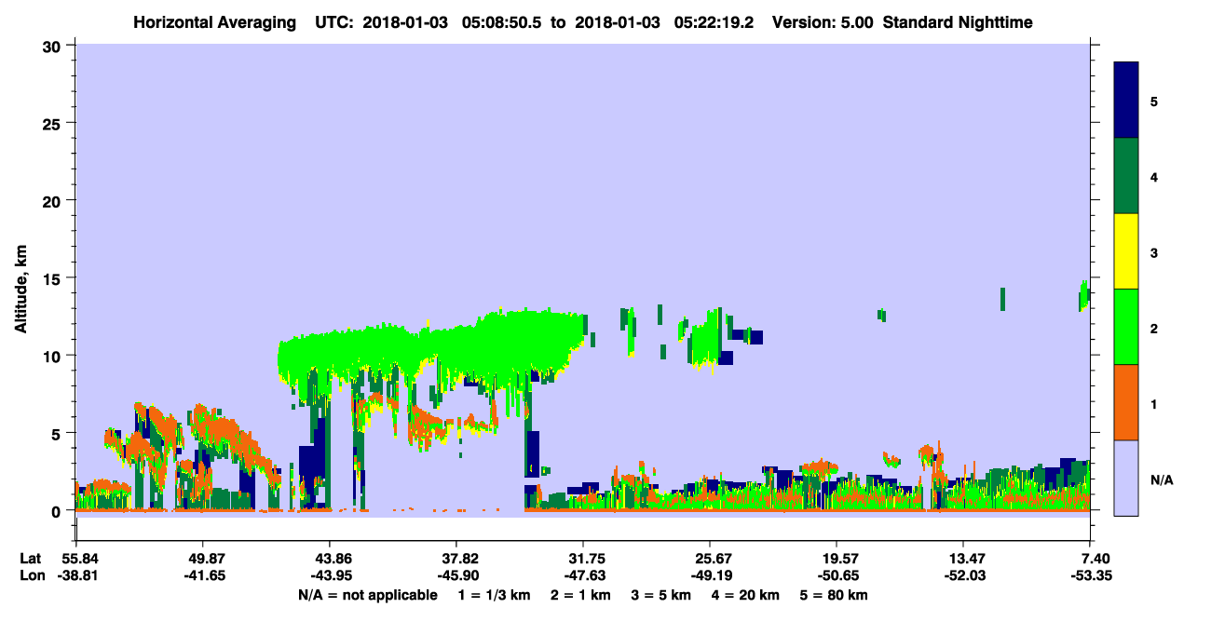Click the colorbar label '4'
This screenshot has width=1211, height=621.
click(1154, 177)
